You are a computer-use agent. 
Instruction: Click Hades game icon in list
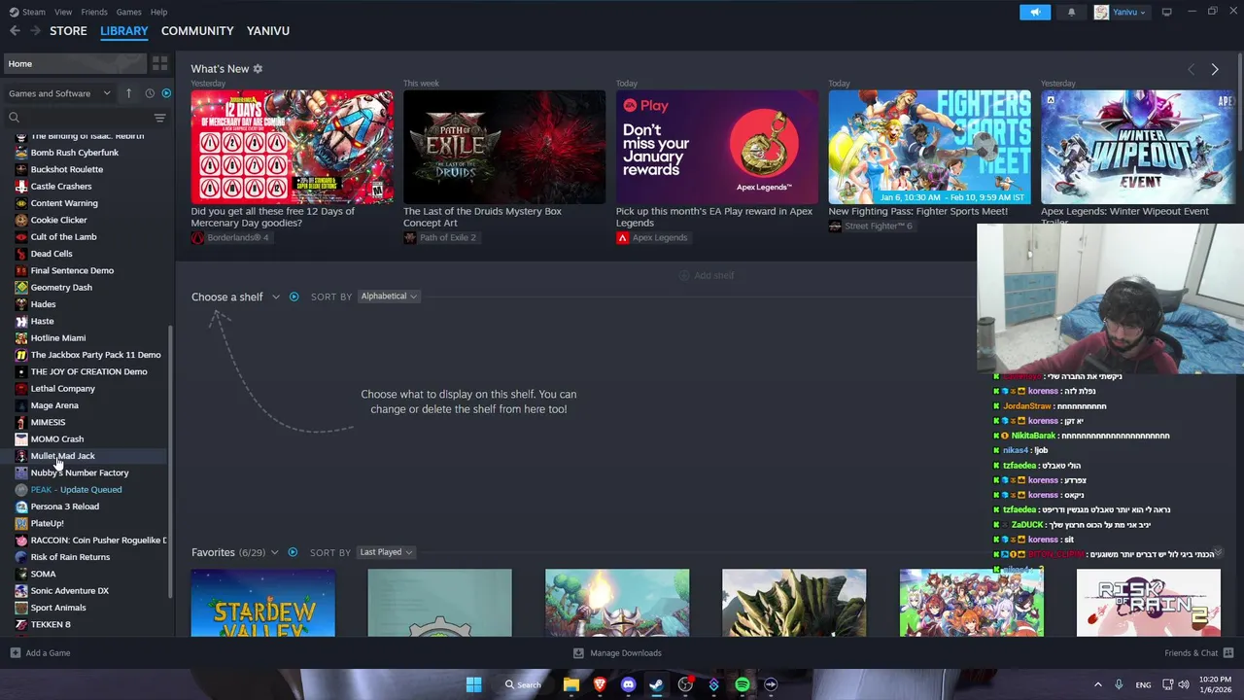pos(21,304)
